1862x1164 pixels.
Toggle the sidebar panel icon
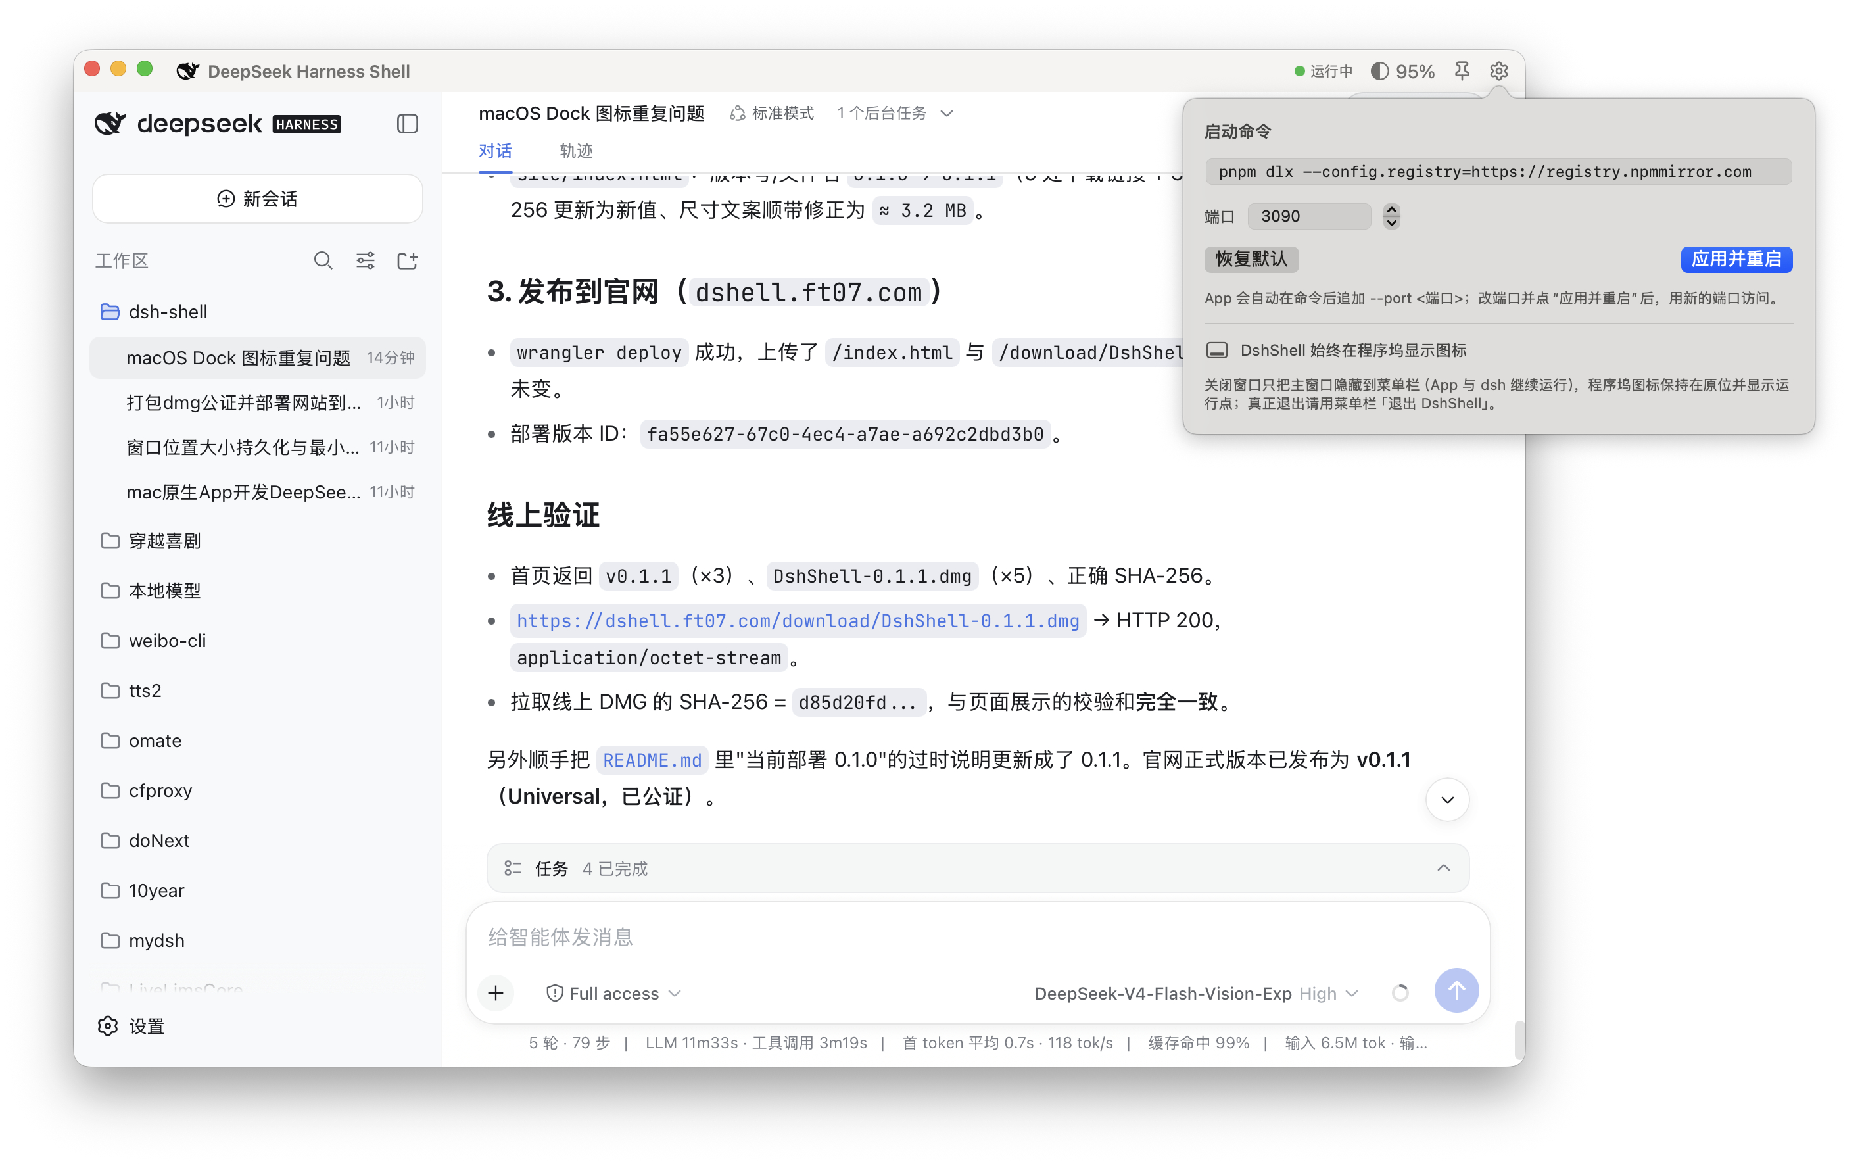click(x=407, y=124)
